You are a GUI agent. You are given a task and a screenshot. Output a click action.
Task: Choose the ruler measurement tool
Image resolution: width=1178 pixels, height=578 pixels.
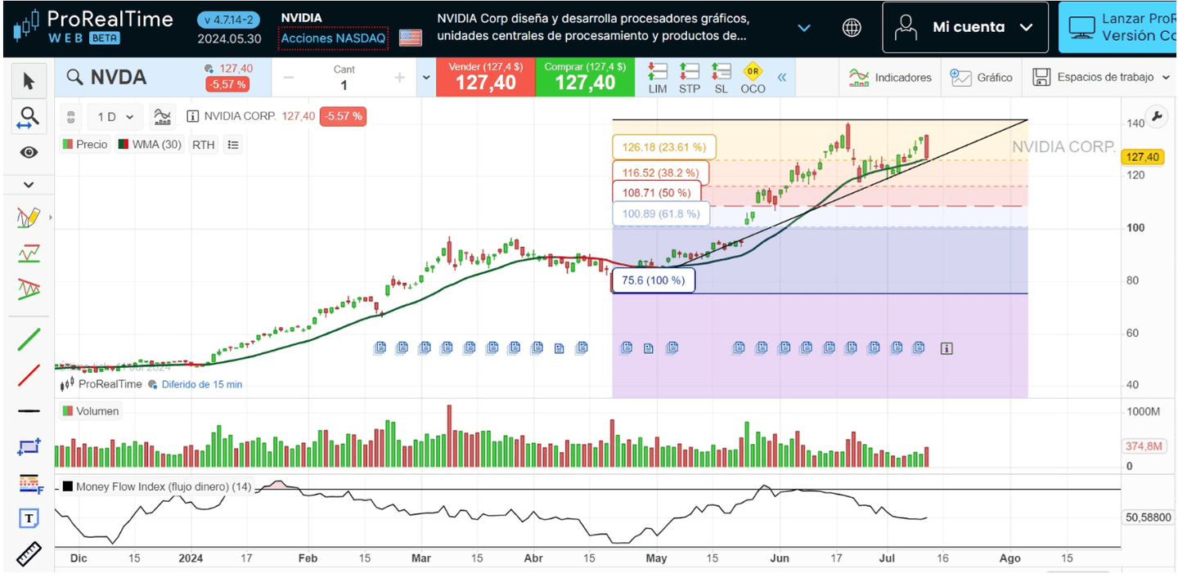tap(29, 555)
